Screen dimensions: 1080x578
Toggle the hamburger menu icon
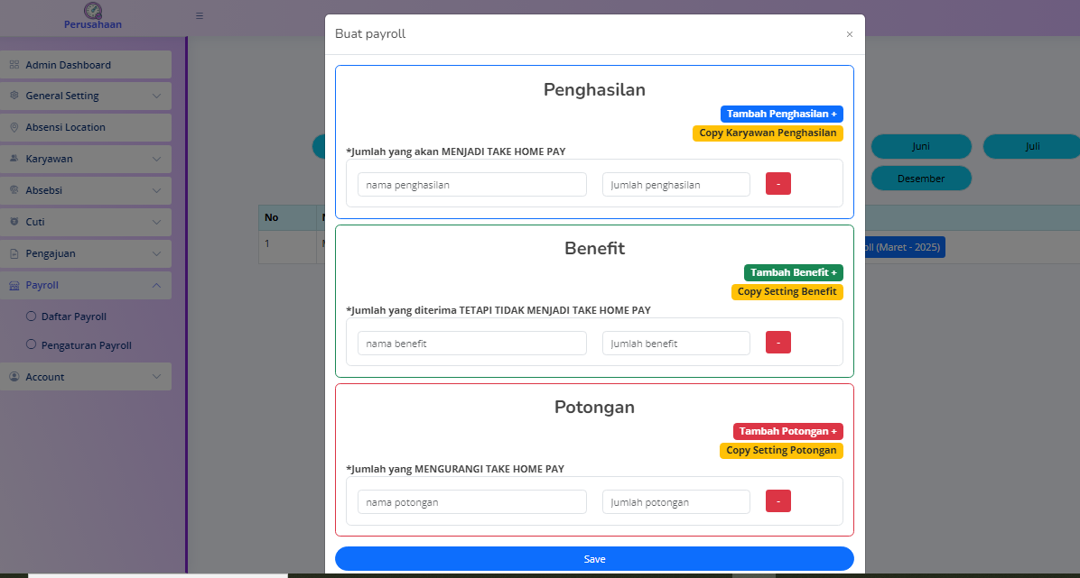[200, 15]
